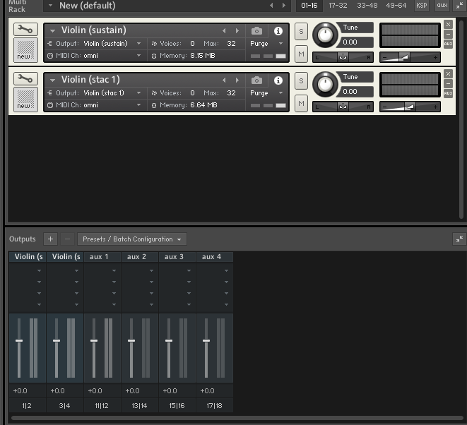
Task: Show info for Violin (stac 1) instrument
Action: coord(278,80)
